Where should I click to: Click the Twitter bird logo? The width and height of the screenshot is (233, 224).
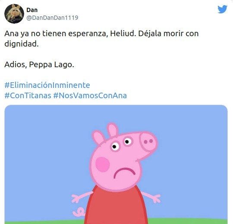(x=223, y=9)
